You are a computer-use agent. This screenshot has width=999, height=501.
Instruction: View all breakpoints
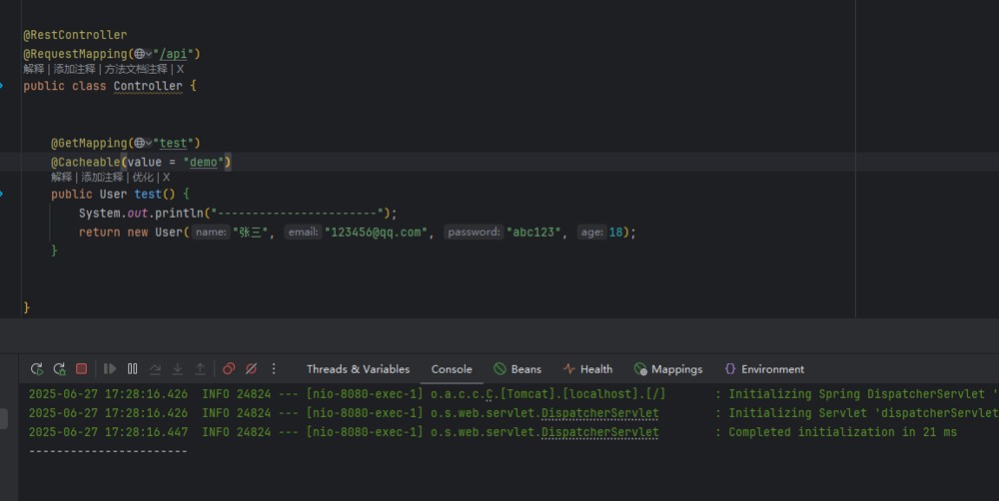(229, 368)
